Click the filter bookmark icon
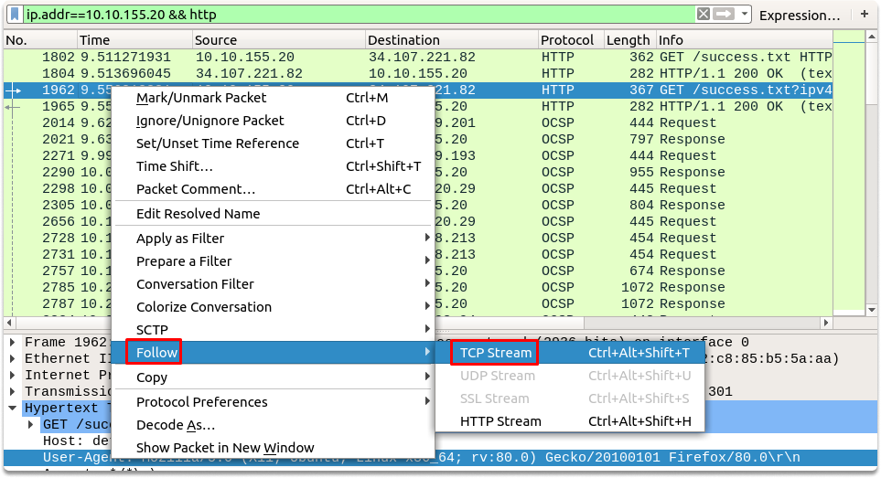The image size is (881, 478). 16,15
